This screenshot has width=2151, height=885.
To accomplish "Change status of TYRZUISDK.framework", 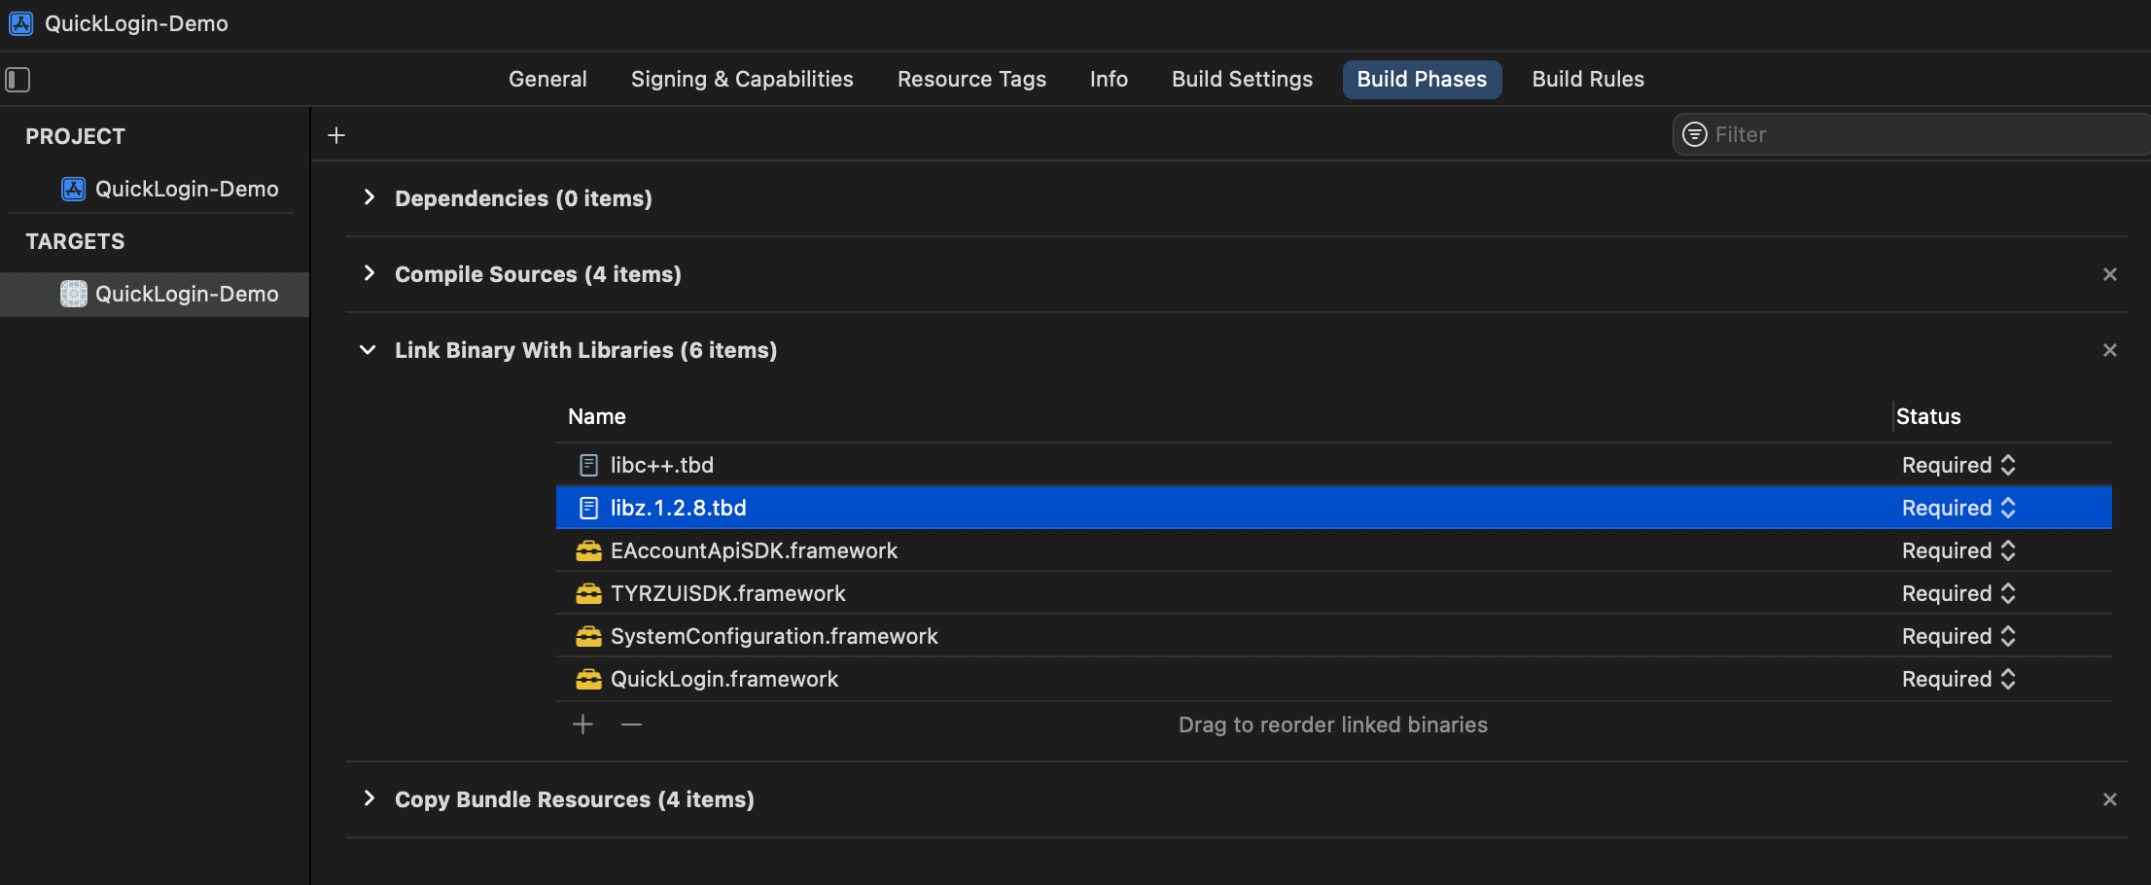I will point(1958,593).
